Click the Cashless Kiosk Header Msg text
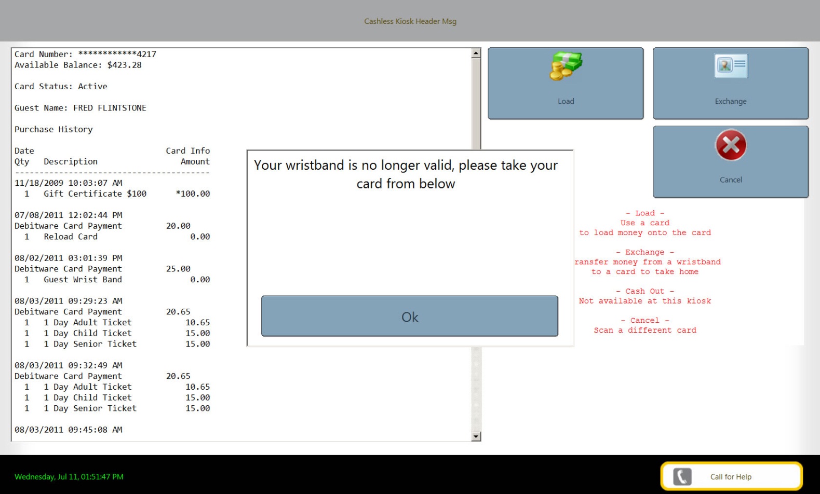The height and width of the screenshot is (494, 820). [x=410, y=21]
